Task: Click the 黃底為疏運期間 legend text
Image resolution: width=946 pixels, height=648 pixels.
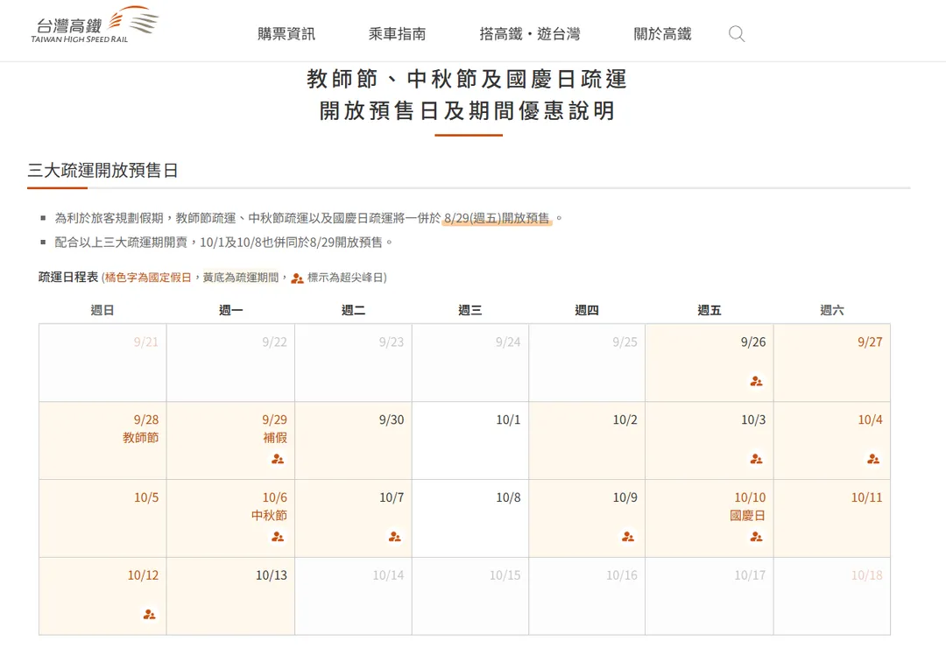Action: [x=241, y=278]
